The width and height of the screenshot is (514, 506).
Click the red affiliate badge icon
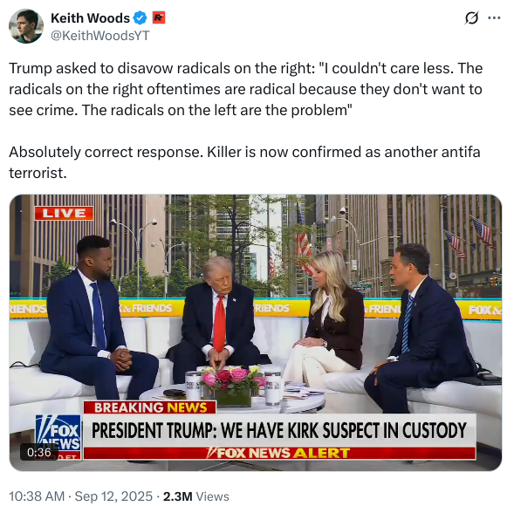[x=159, y=17]
